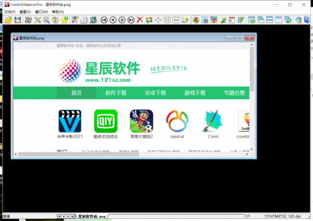Viewport: 313px width, 221px height.
Task: Click first-tab arrow in bottom tab strip
Action: coord(59,216)
